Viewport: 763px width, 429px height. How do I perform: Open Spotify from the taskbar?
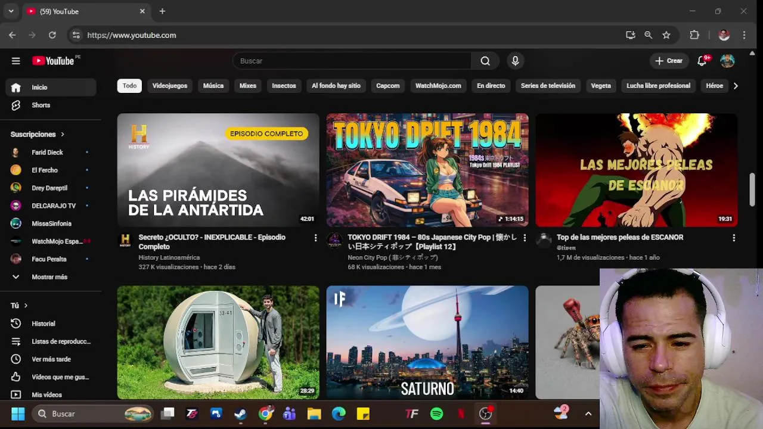(436, 414)
